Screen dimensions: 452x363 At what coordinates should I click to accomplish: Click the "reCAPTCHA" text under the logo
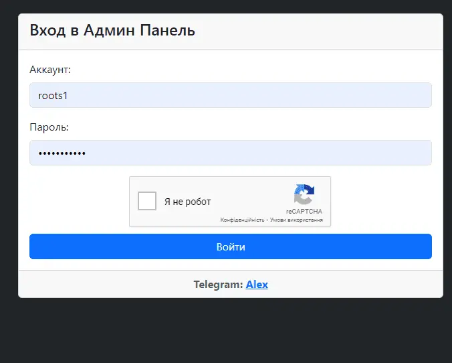point(304,211)
